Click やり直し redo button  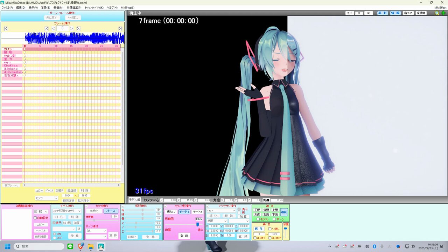coord(73,17)
